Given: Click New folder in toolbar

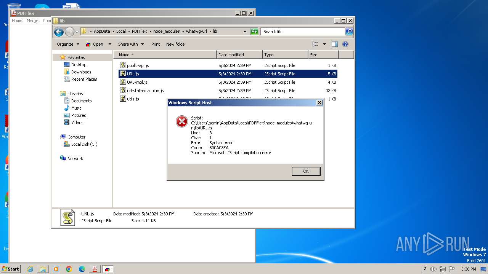Looking at the screenshot, I should pos(176,44).
